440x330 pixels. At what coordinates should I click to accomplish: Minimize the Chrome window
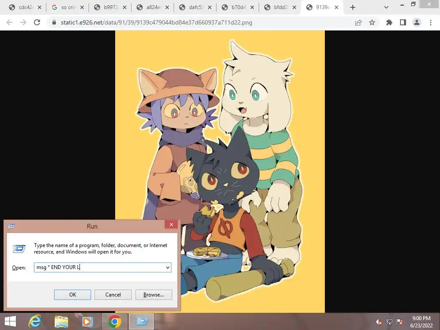tap(402, 4)
